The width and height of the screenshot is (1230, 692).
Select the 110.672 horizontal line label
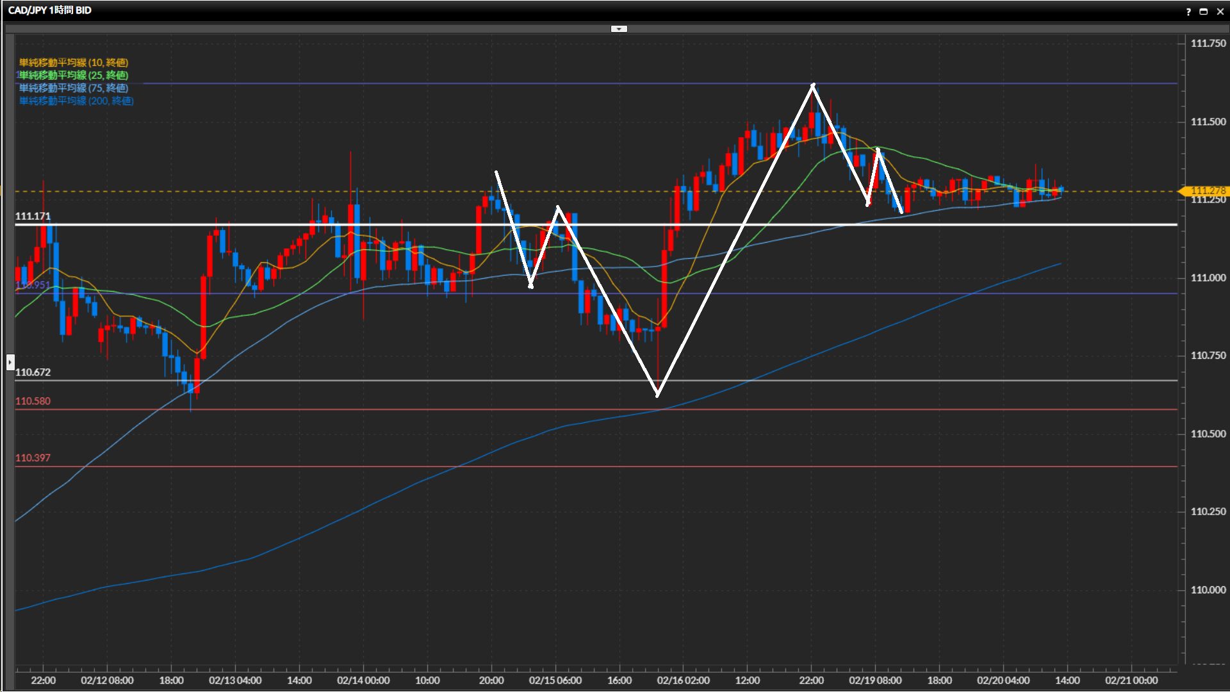click(33, 372)
